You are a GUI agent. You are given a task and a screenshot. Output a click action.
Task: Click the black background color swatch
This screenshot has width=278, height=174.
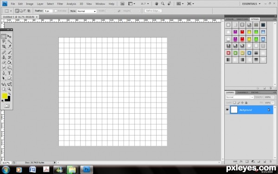tap(8, 99)
